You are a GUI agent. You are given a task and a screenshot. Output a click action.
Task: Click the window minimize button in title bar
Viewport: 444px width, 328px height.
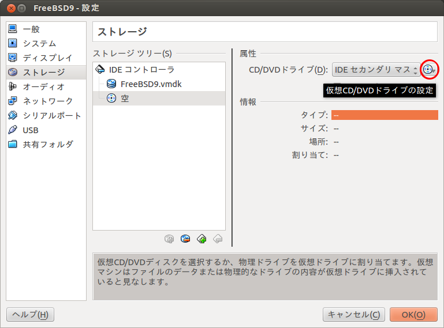22,8
